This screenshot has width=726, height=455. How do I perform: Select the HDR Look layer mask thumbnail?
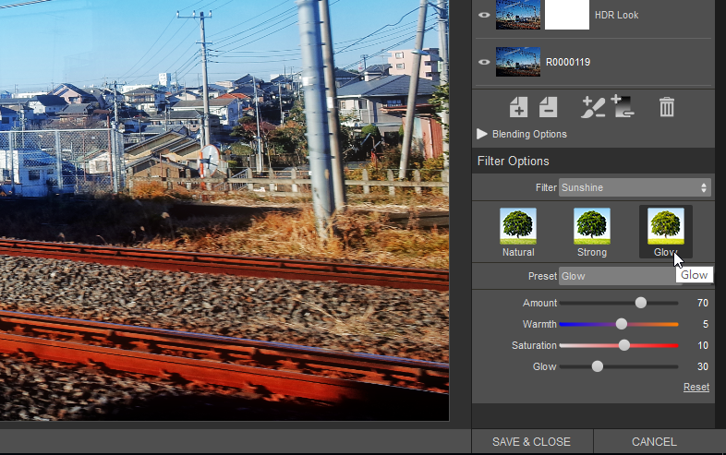(x=567, y=16)
